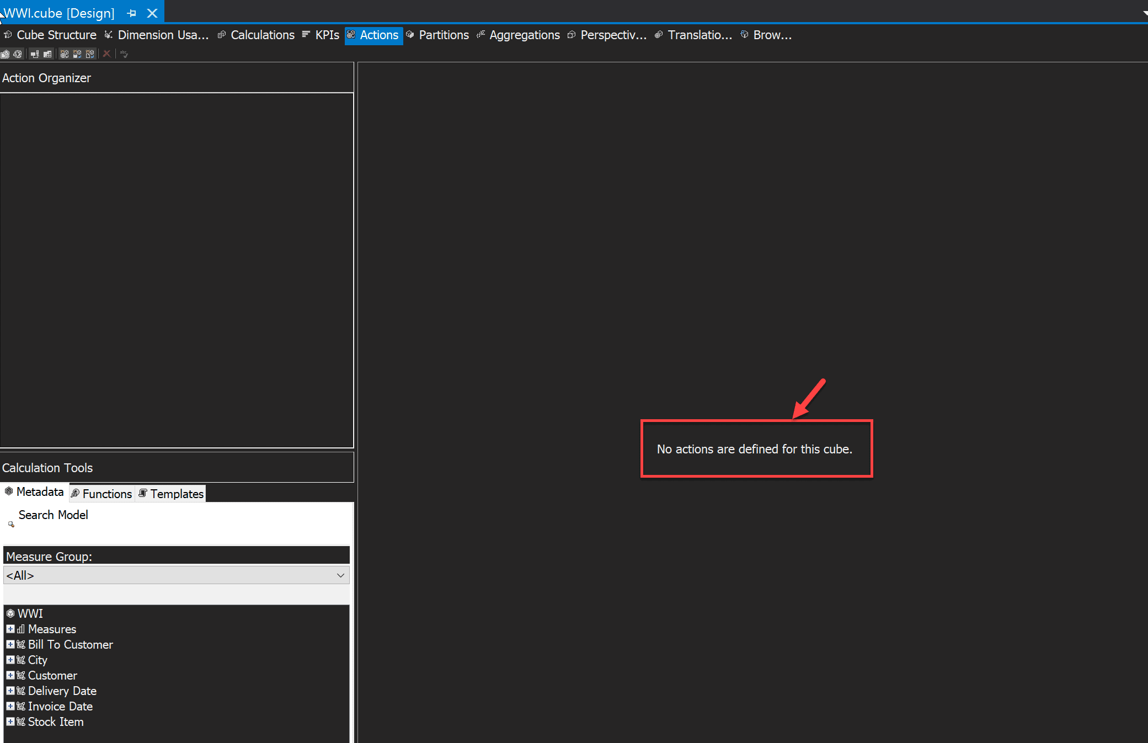The height and width of the screenshot is (743, 1148).
Task: Click the Check Syntax abc icon
Action: [x=124, y=54]
